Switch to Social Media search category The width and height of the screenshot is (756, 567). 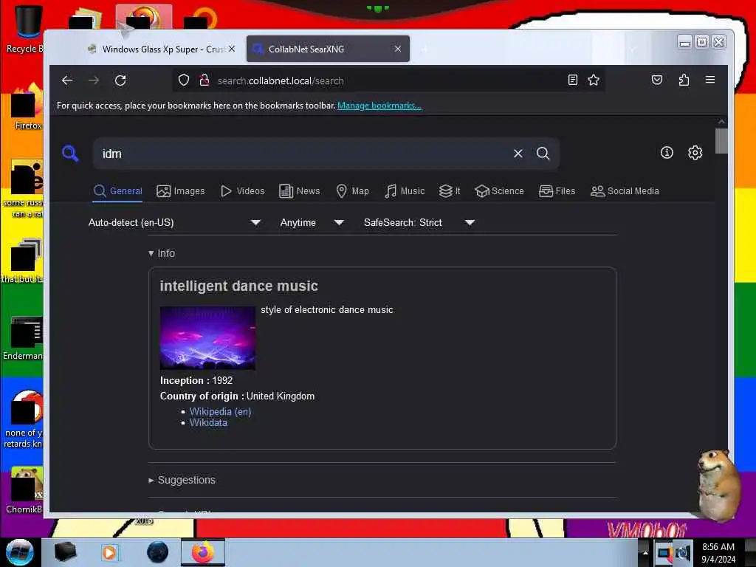tap(625, 191)
